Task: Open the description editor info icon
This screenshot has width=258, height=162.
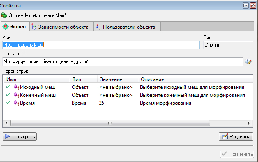Action: [x=248, y=61]
